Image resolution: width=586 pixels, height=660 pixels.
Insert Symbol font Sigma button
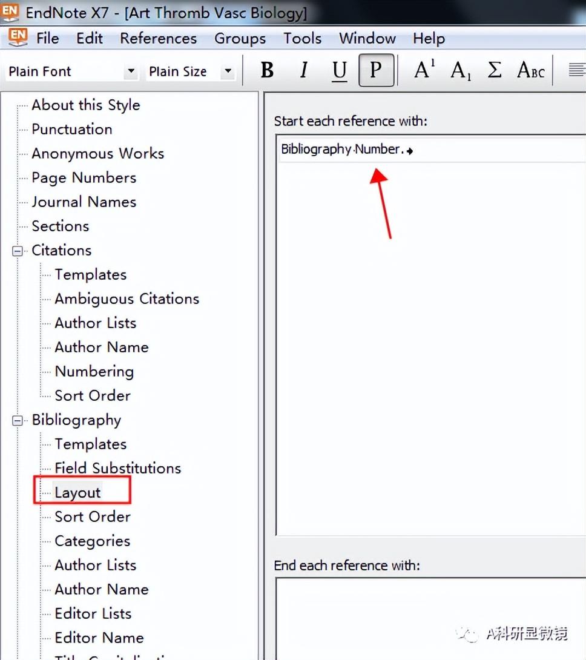coord(495,70)
